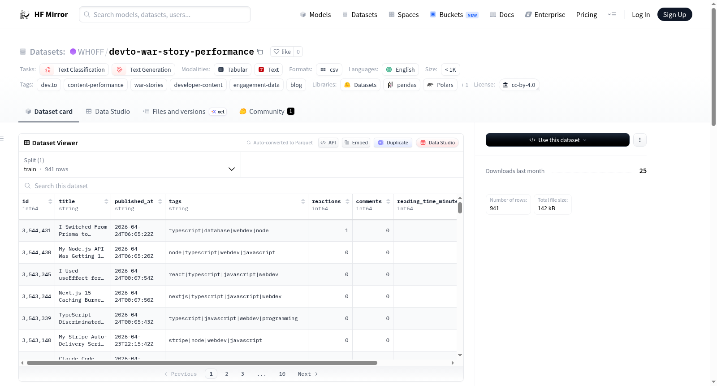Open the cc-by-4.0 license tag
Image resolution: width=717 pixels, height=386 pixels.
(519, 85)
